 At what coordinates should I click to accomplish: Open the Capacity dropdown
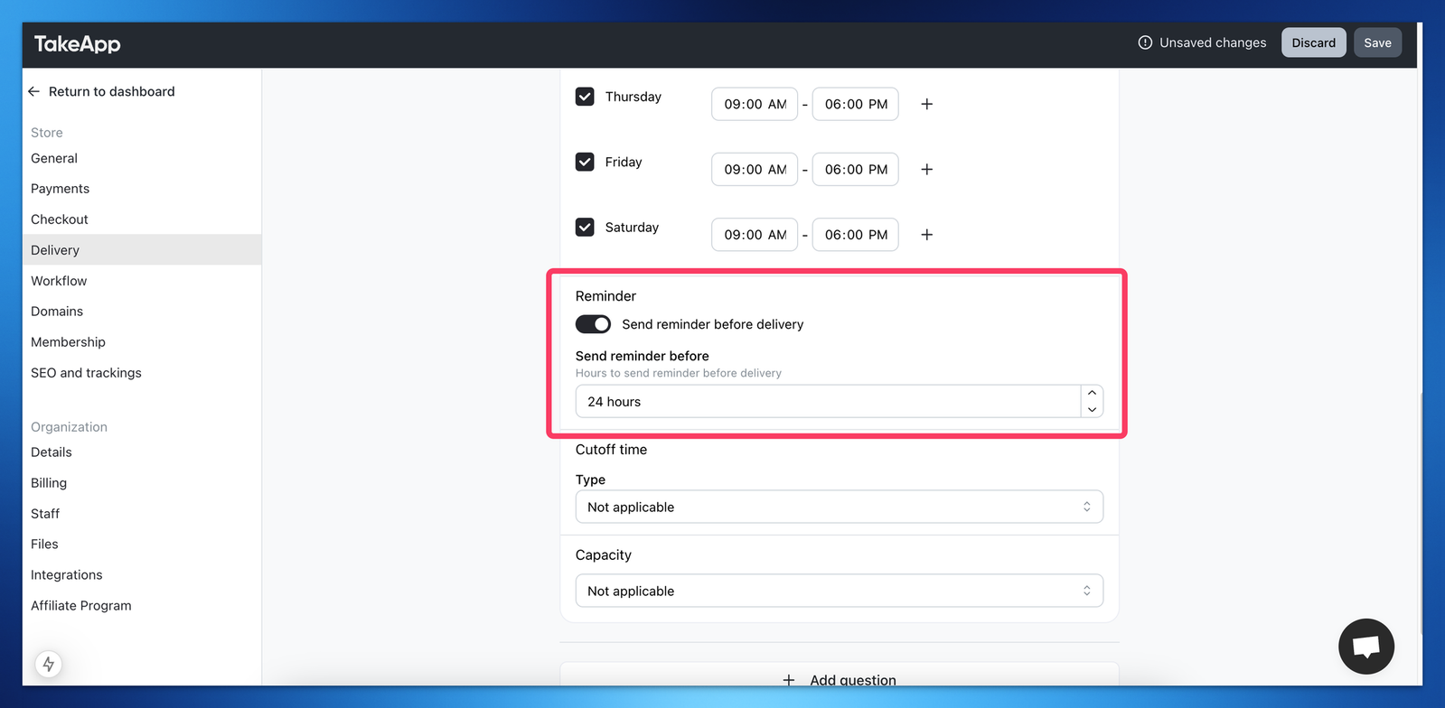tap(839, 591)
